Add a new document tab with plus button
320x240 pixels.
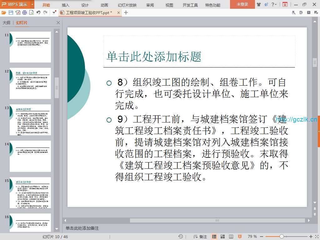pos(126,12)
